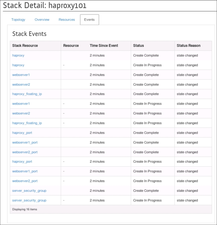Switch to the Topology tab
Image resolution: width=217 pixels, height=225 pixels.
point(18,20)
